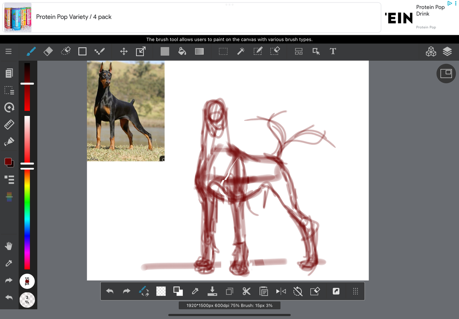Click the undo arrow in the left sidebar
This screenshot has width=459, height=319.
coord(9,297)
